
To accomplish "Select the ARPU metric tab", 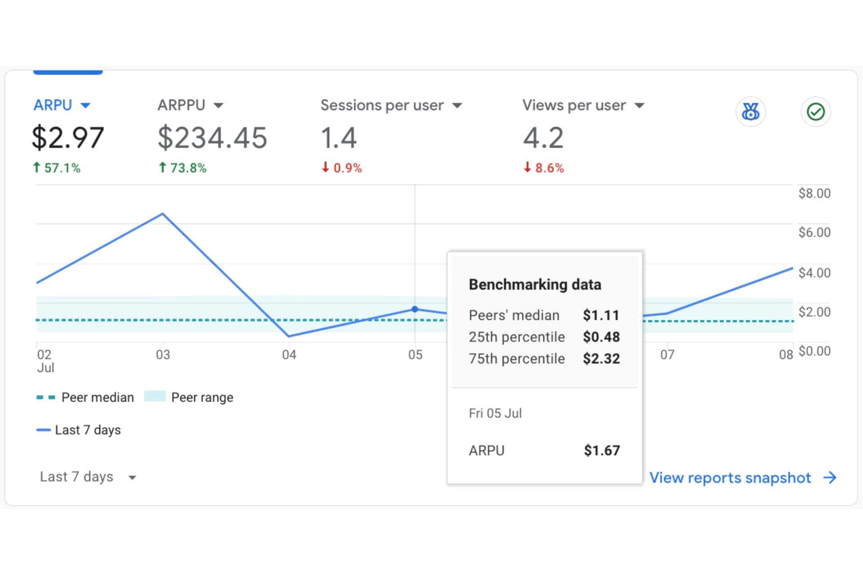I will (53, 105).
